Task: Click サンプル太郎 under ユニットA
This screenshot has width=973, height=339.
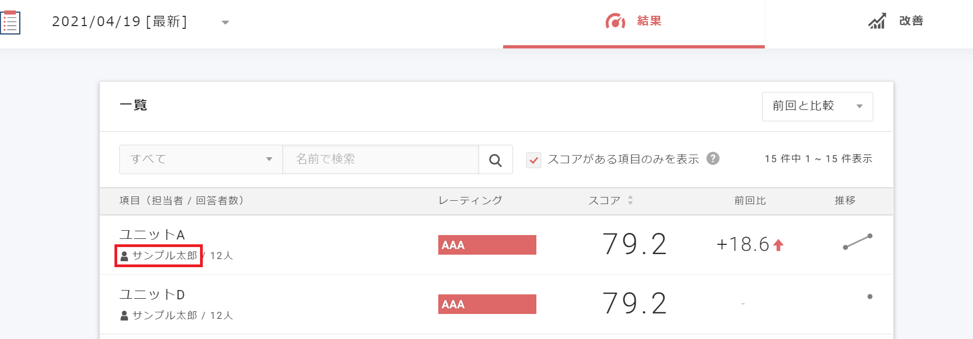Action: [164, 256]
